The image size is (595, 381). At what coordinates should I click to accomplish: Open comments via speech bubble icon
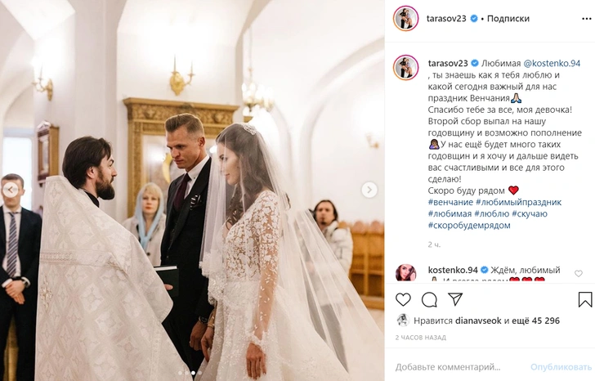429,300
